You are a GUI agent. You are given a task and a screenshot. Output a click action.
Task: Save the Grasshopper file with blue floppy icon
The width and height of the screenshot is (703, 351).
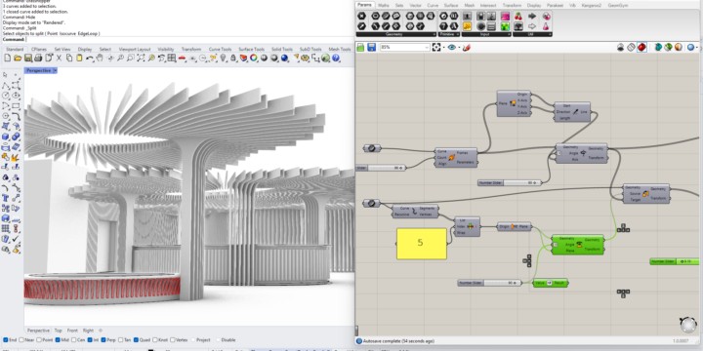tap(371, 47)
